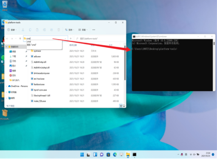Viewport: 217px width, 159px height.
Task: Select the Search "cmd" suggestion entry
Action: 44,45
